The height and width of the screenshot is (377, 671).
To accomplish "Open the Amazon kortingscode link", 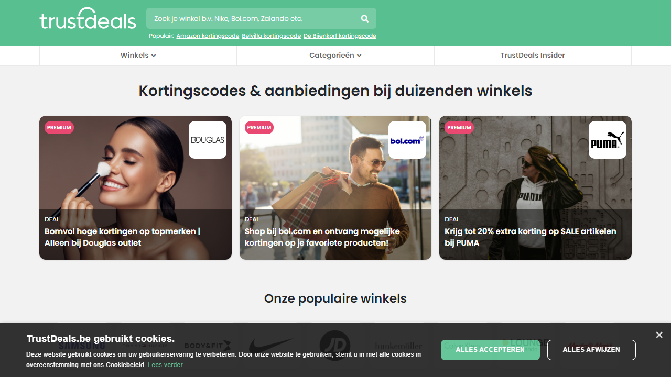I will coord(208,36).
